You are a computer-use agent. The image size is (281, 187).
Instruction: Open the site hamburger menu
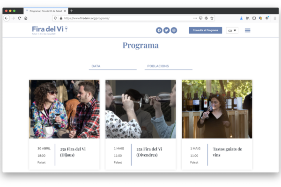pyautogui.click(x=248, y=30)
